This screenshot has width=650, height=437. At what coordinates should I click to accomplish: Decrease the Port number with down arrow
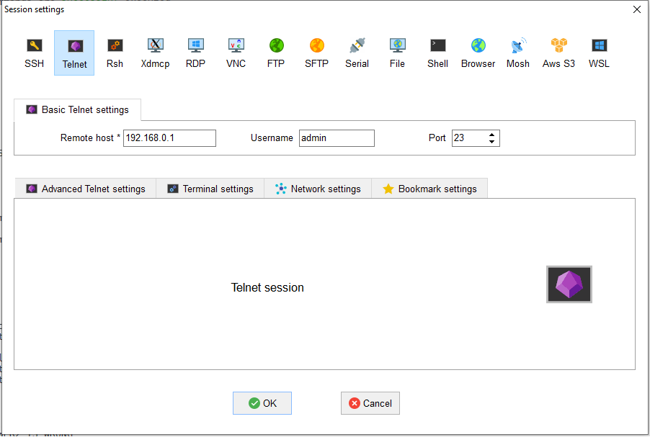(491, 142)
